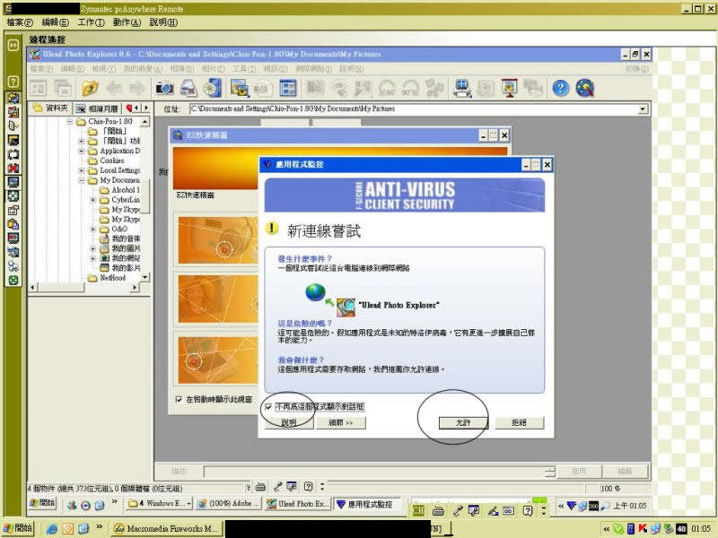Click Internet Explorer icon in local quick launch
The width and height of the screenshot is (718, 538).
pos(52,528)
